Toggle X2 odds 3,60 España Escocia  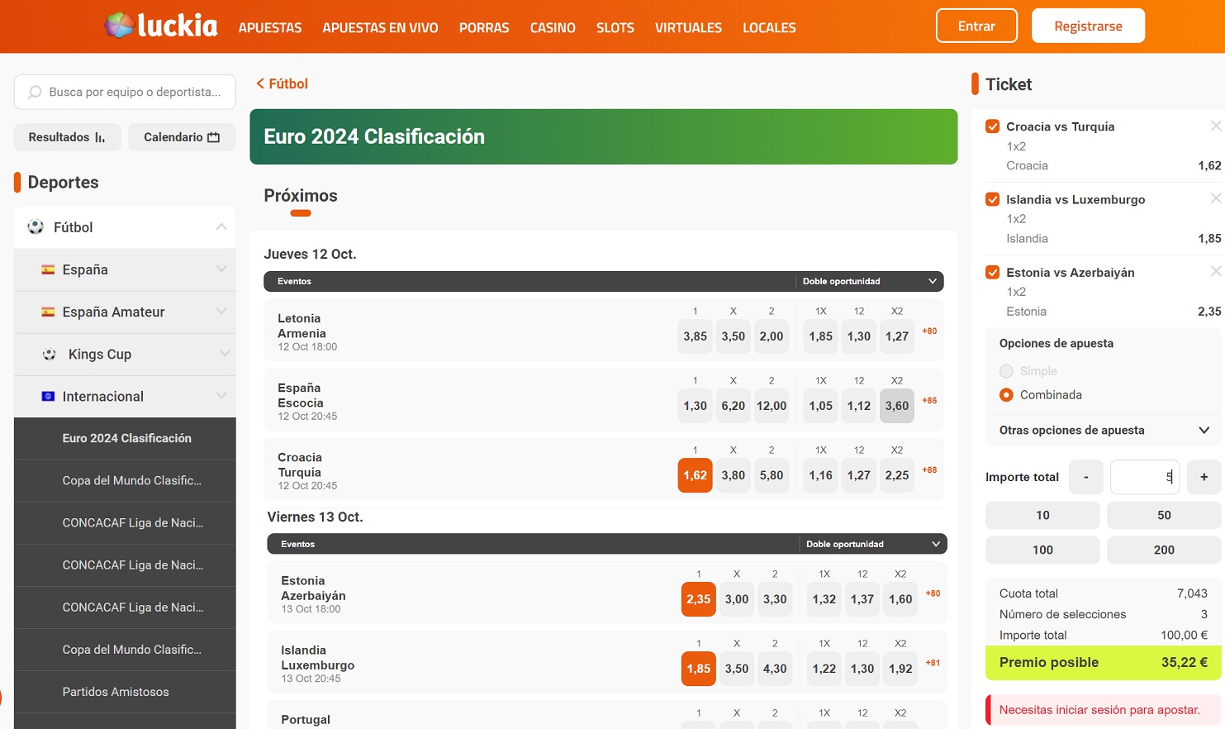click(897, 406)
